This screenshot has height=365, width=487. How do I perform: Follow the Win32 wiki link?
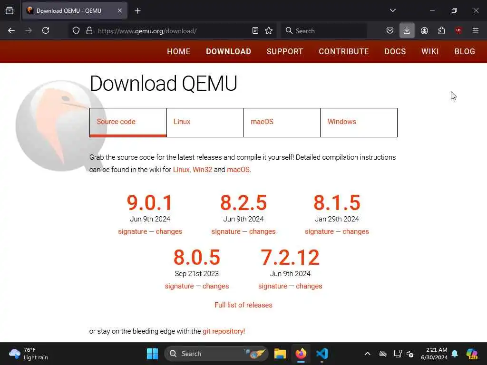click(202, 170)
